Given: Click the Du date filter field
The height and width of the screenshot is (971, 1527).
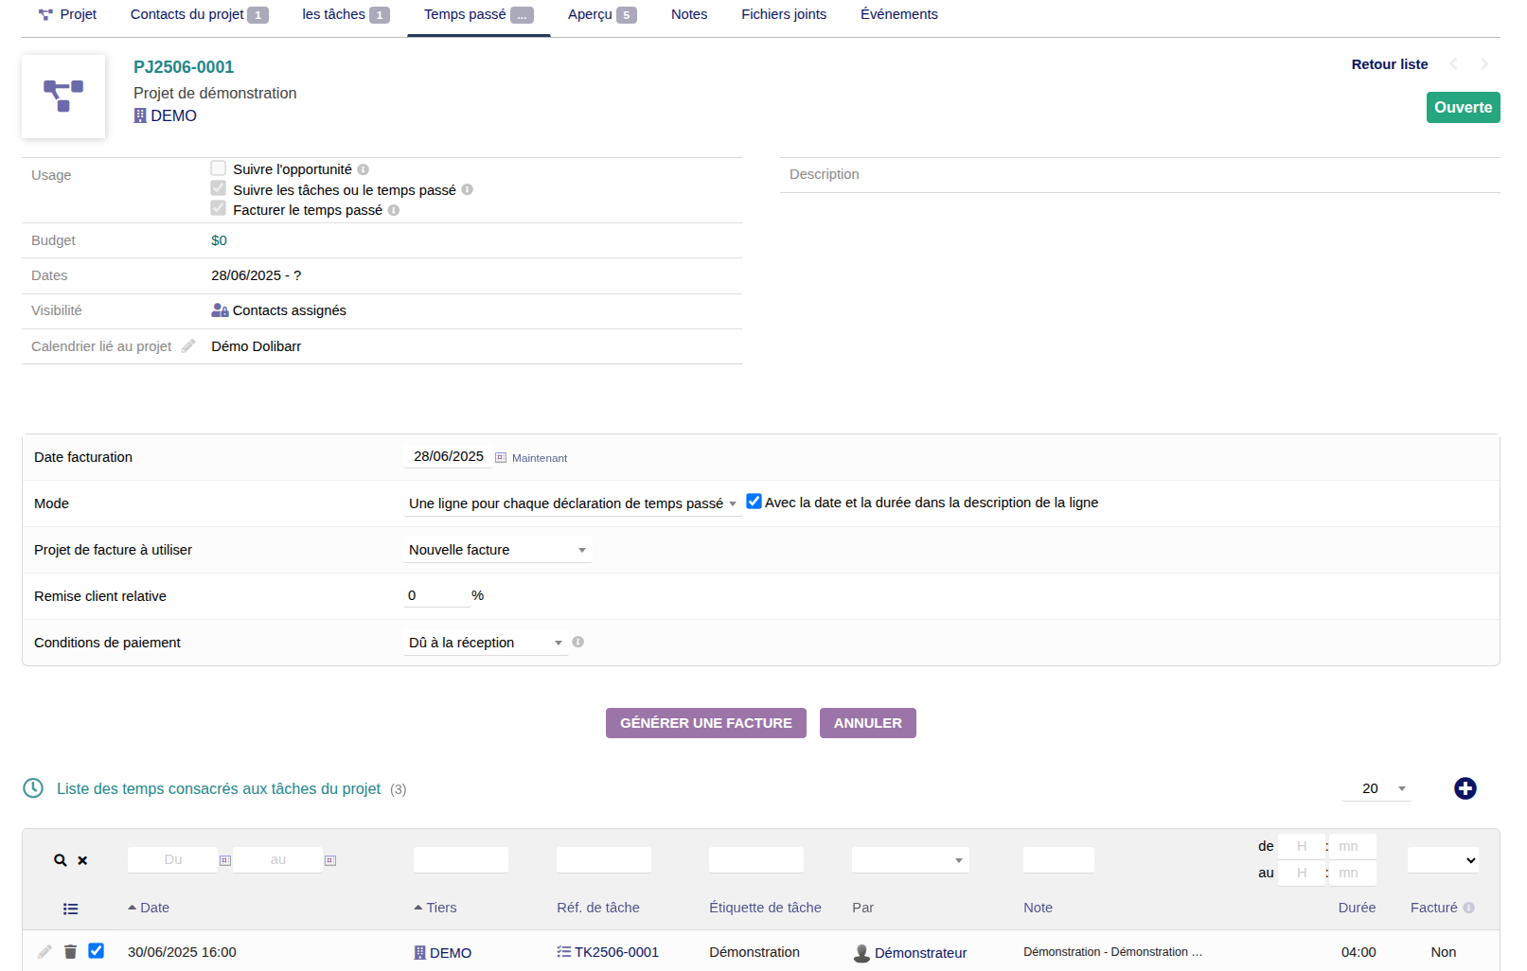Looking at the screenshot, I should 173,859.
